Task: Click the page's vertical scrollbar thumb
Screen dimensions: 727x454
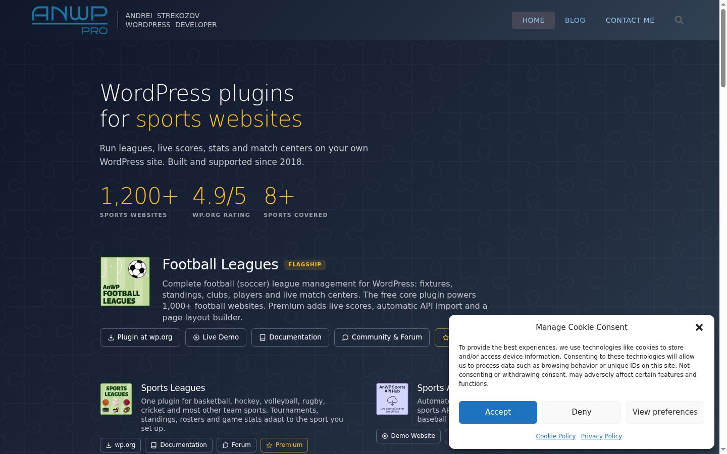Action: pyautogui.click(x=723, y=48)
